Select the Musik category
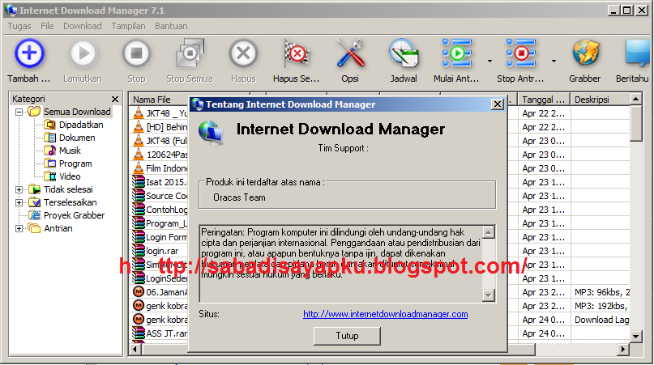This screenshot has width=654, height=365. click(x=70, y=151)
